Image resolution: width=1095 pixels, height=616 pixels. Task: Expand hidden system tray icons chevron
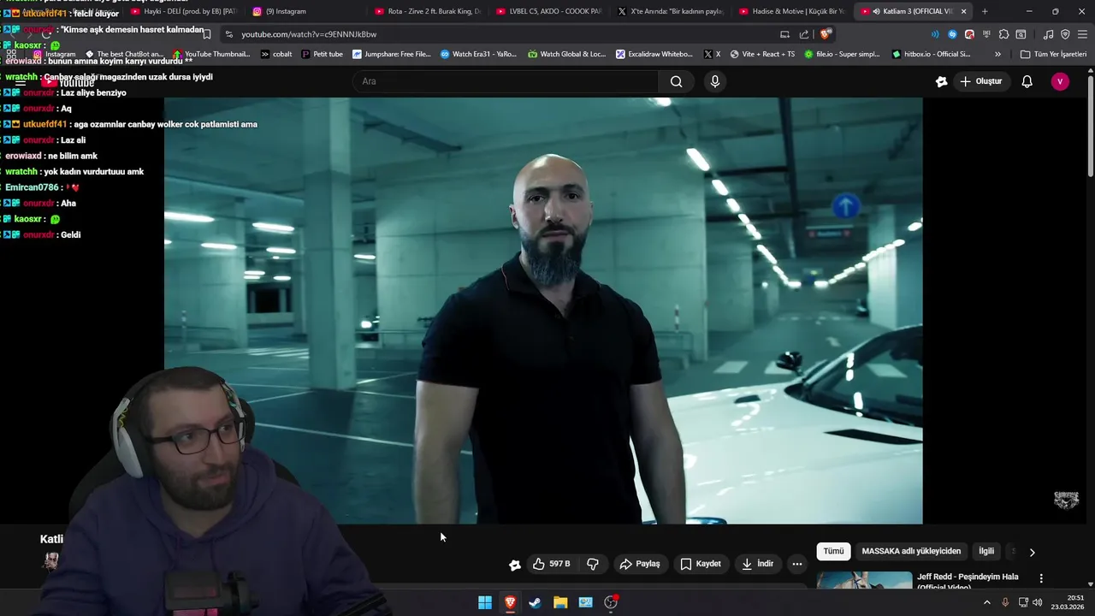986,602
